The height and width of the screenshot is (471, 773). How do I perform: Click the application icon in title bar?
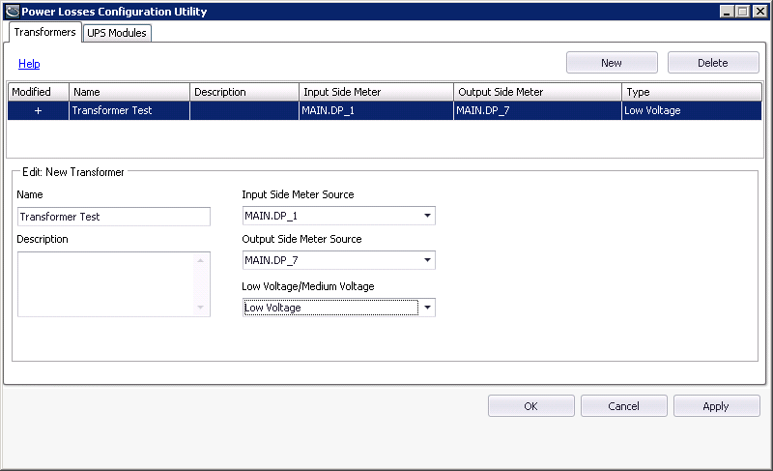(12, 12)
